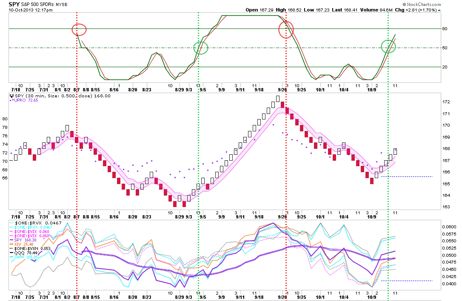Image resolution: width=462 pixels, height=301 pixels.
Task: Open the StockCharts.com copyright link
Action: click(x=422, y=4)
